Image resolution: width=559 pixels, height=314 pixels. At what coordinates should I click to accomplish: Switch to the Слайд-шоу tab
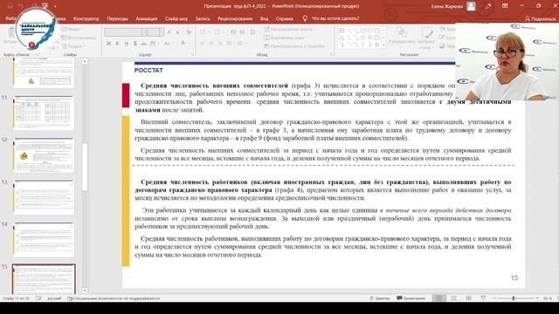coord(176,18)
